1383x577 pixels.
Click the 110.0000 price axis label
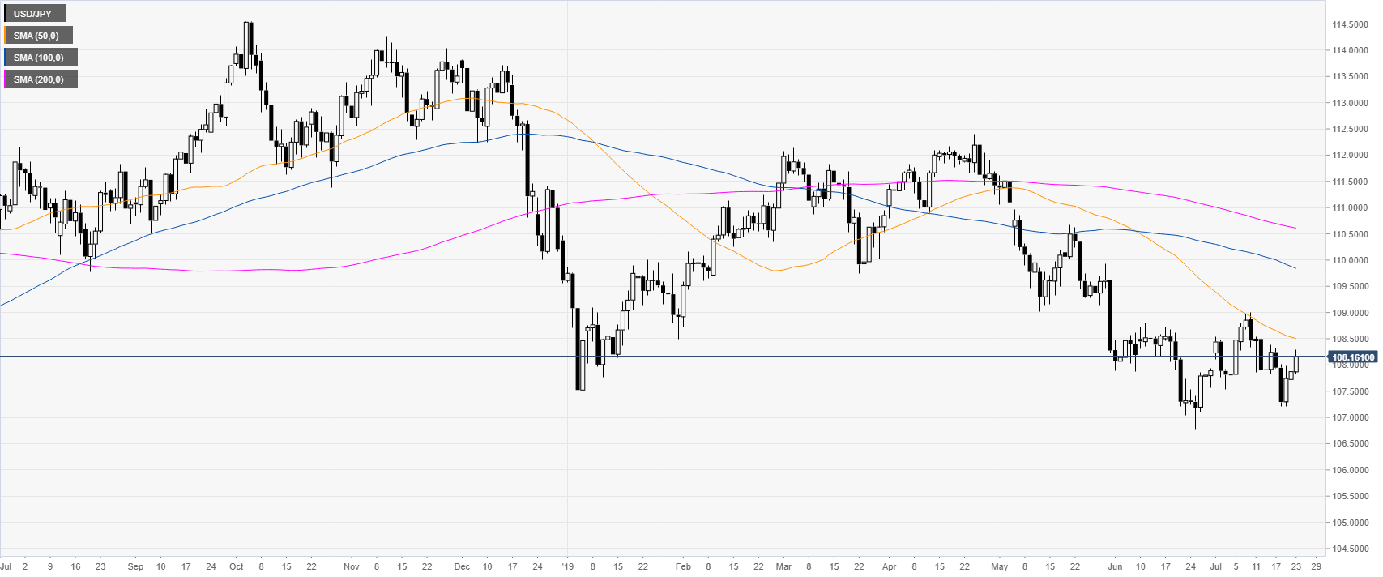tap(1350, 260)
